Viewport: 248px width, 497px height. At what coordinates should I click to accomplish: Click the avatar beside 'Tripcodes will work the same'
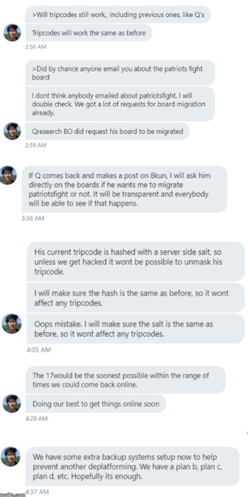12,32
